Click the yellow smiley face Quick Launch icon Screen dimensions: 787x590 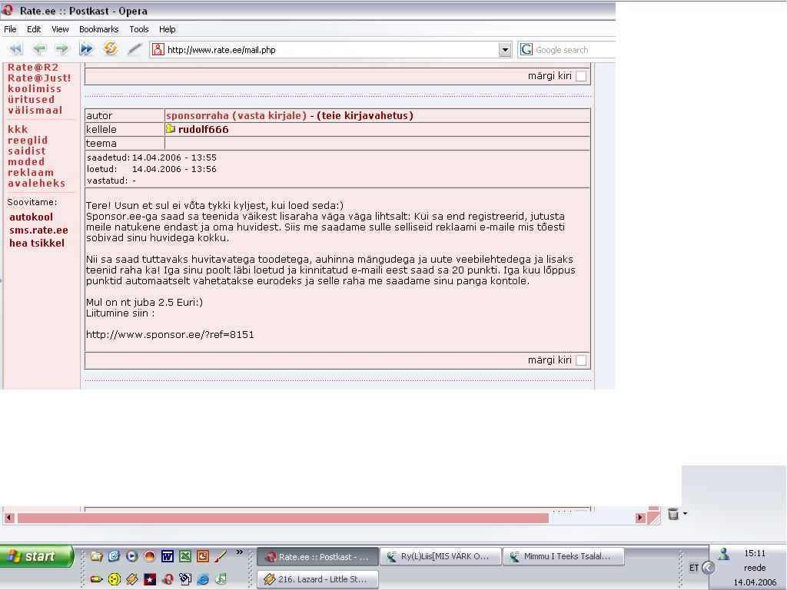pos(115,579)
